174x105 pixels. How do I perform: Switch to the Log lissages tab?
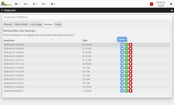36,24
